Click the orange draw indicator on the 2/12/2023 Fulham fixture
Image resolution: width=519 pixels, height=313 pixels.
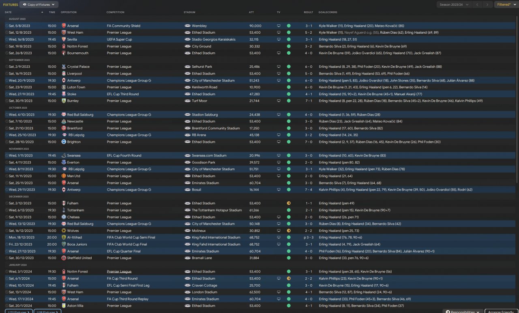[x=289, y=203]
